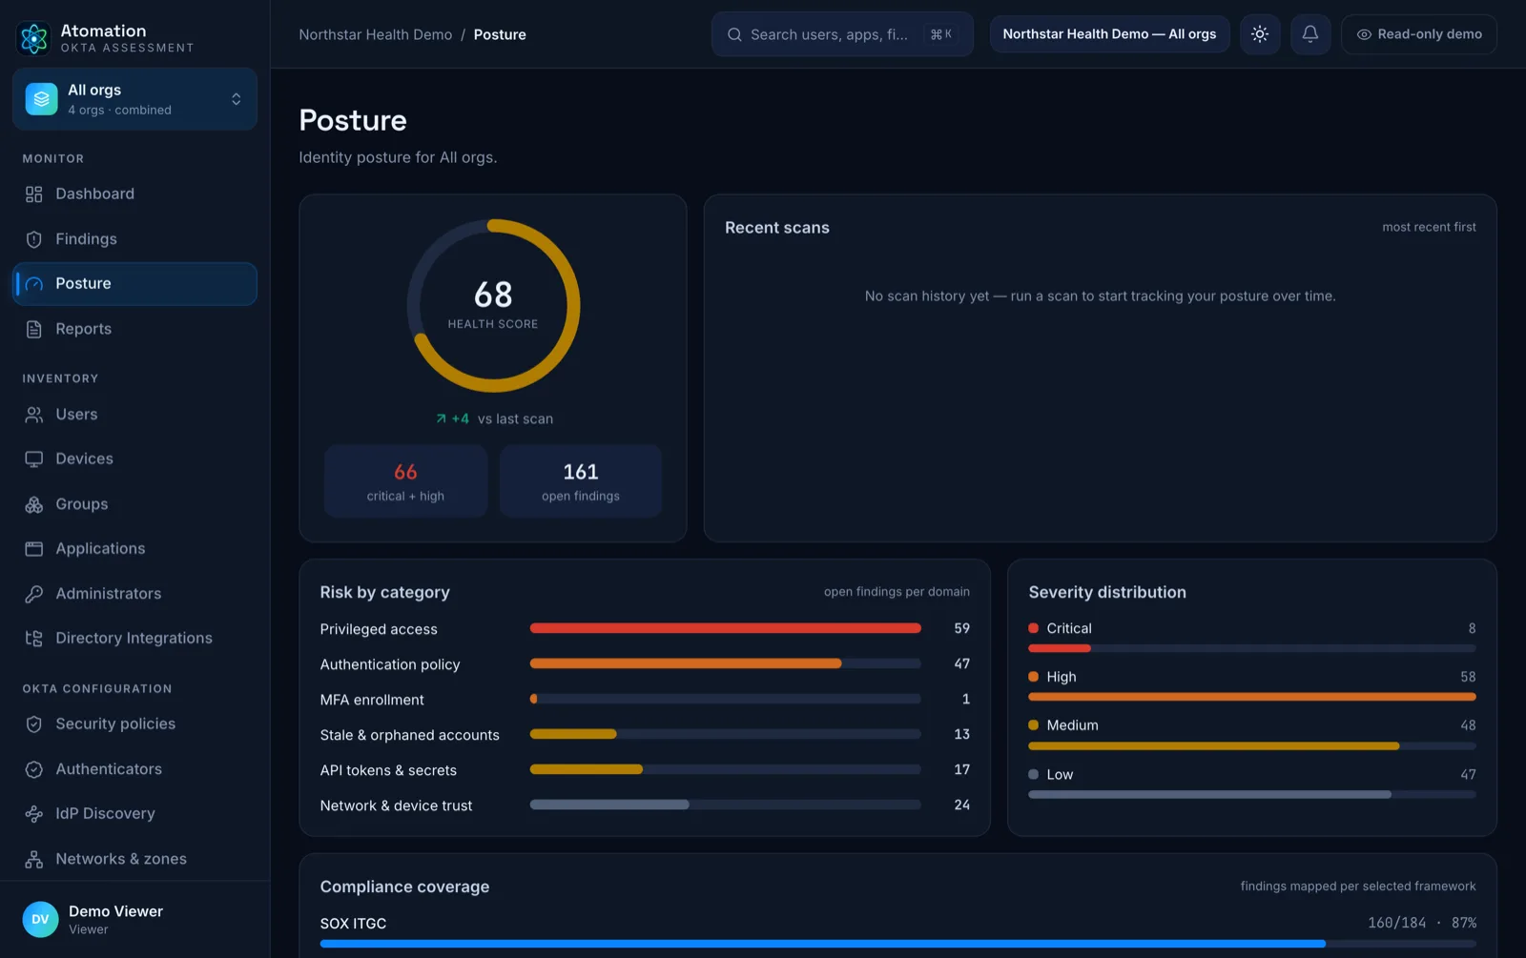Click Northstar Health Demo breadcrumb link

pyautogui.click(x=376, y=34)
